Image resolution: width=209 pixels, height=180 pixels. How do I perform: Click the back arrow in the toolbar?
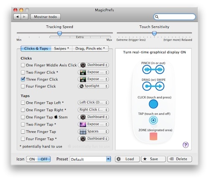tap(17, 17)
